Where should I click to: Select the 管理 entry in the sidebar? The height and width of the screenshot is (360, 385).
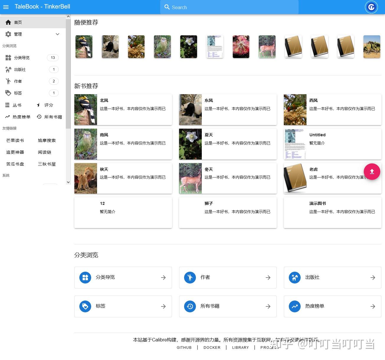(18, 34)
